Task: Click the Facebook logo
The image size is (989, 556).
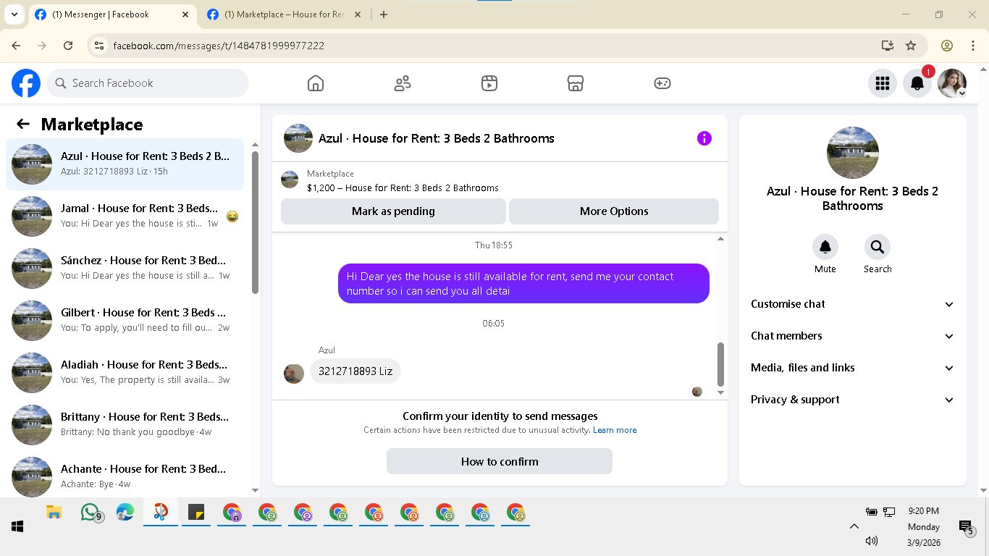Action: [x=26, y=83]
